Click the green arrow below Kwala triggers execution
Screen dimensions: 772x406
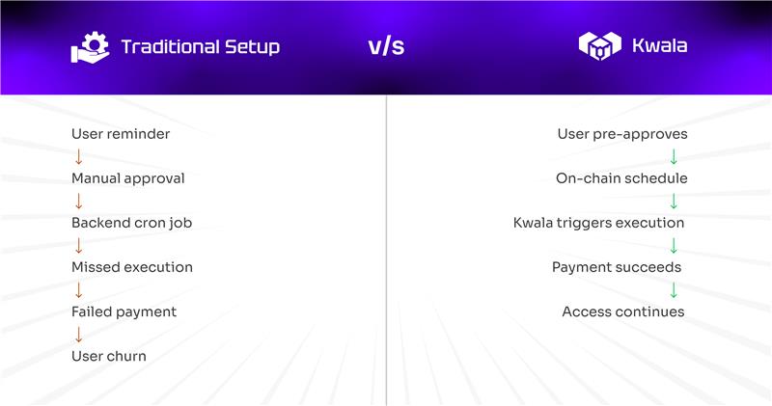[674, 245]
